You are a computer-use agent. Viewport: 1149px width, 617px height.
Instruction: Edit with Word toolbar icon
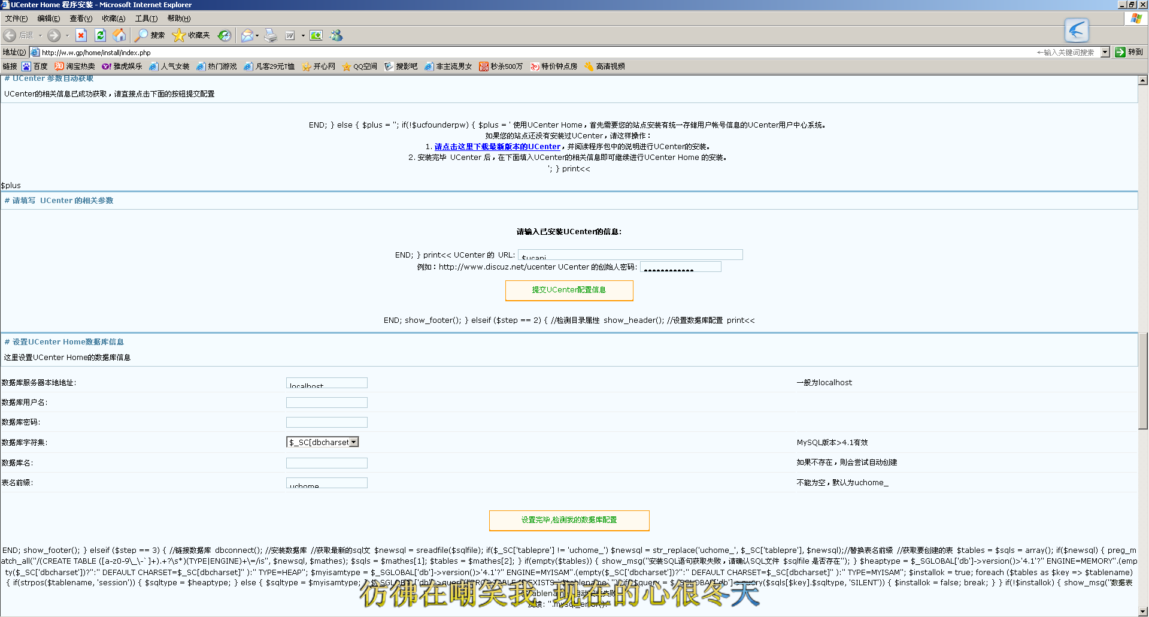290,35
